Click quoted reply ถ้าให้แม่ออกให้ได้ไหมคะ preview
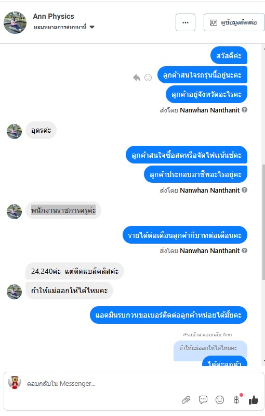The width and height of the screenshot is (265, 416). pos(208,348)
